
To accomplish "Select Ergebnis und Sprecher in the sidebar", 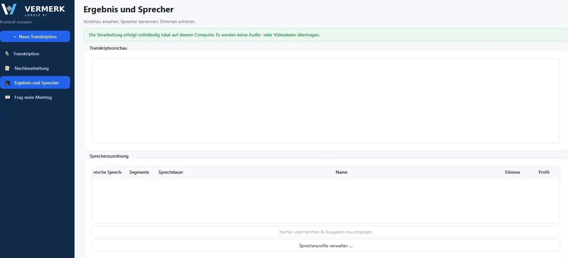I will [x=35, y=83].
